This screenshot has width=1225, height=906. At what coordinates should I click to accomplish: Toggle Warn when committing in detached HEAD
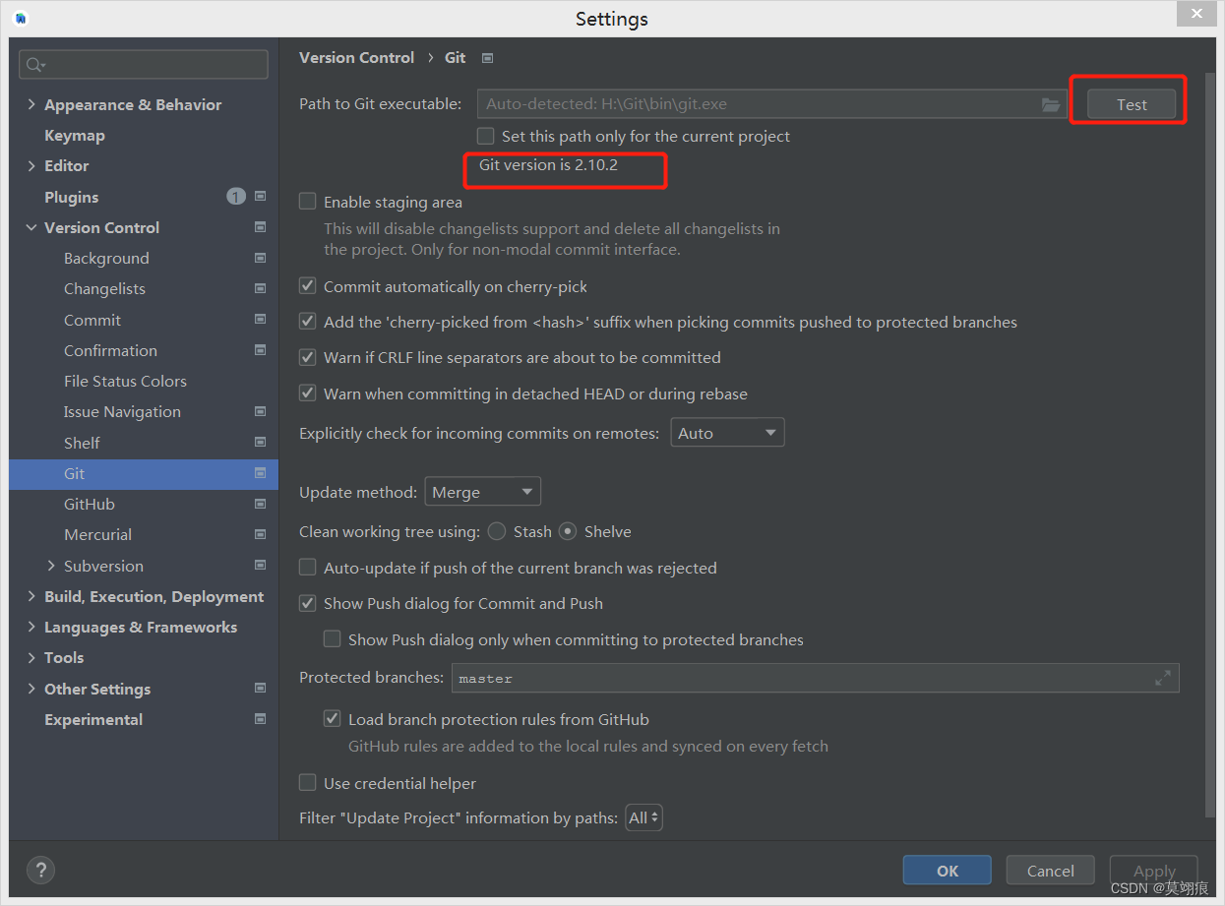click(308, 393)
